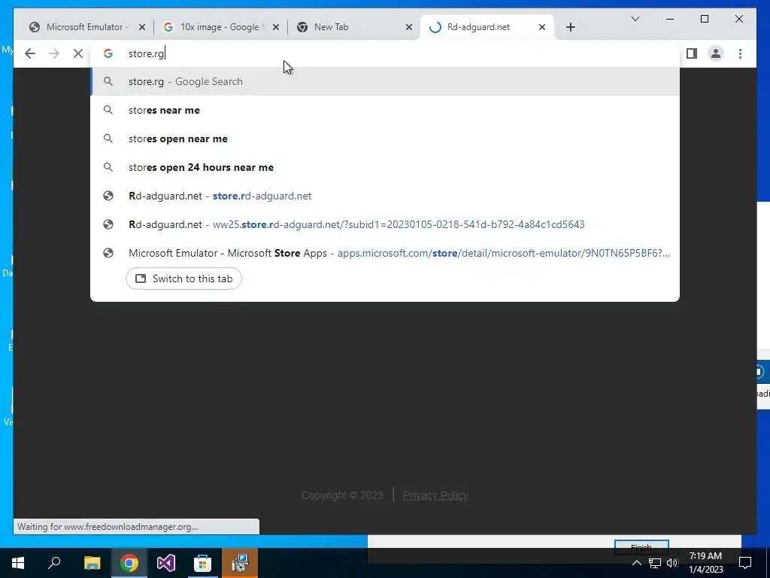770x578 pixels.
Task: Open Chrome's three-dot menu
Action: [x=740, y=53]
